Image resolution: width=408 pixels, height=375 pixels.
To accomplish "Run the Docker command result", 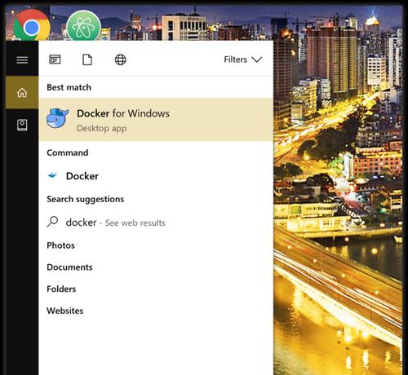I will click(x=156, y=176).
